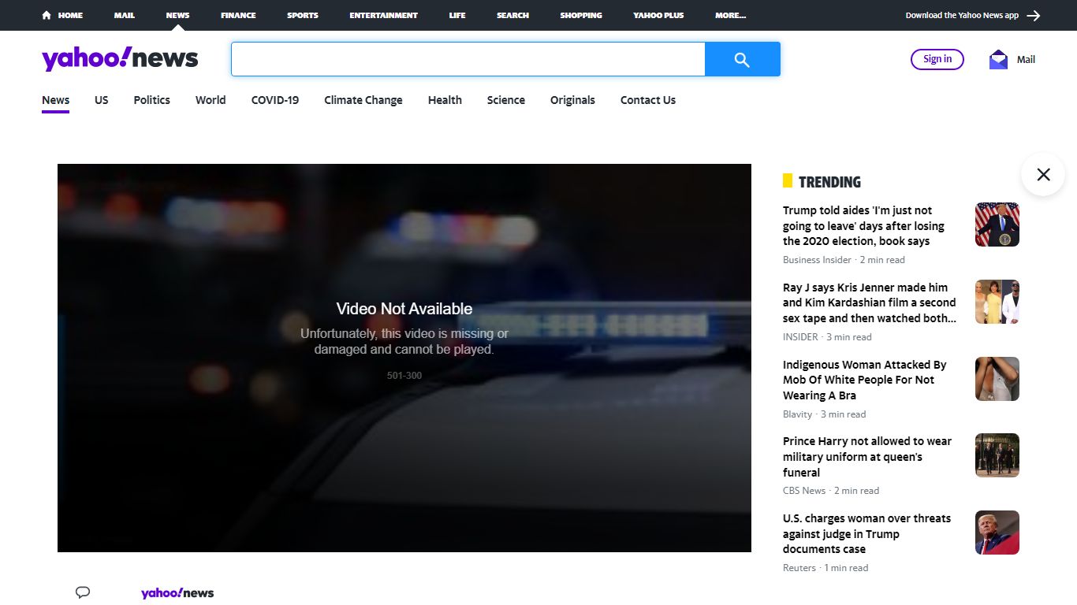Viewport: 1077px width, 605px height.
Task: Open Ray J Kris Jenner article headline
Action: (870, 302)
